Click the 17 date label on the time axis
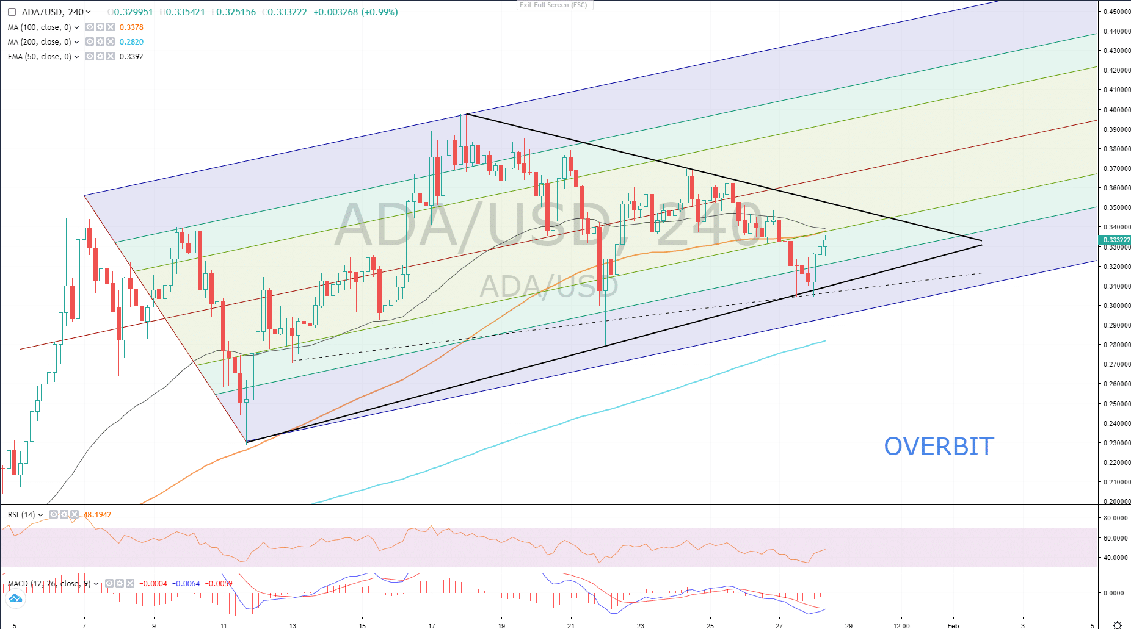This screenshot has width=1131, height=629. pyautogui.click(x=432, y=625)
